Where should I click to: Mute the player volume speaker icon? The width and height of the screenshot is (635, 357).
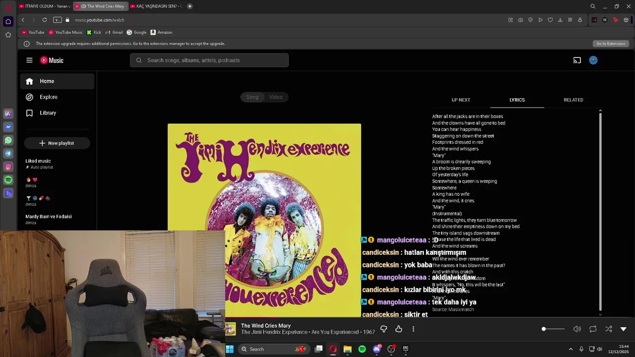coord(577,329)
